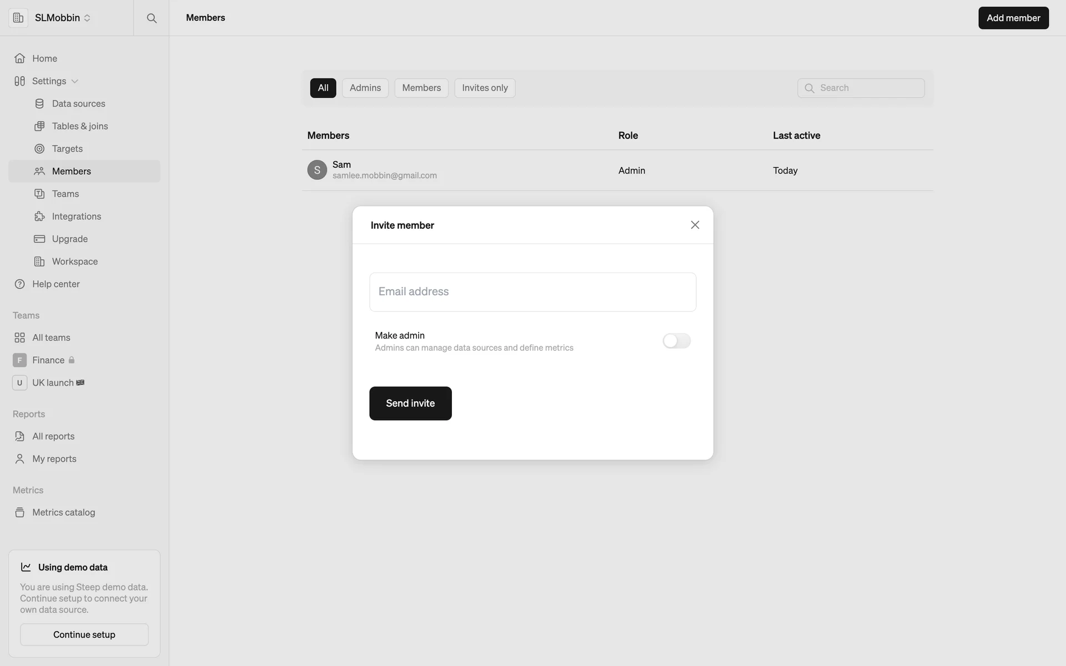Image resolution: width=1066 pixels, height=666 pixels.
Task: Click the Continue setup button
Action: [x=84, y=634]
